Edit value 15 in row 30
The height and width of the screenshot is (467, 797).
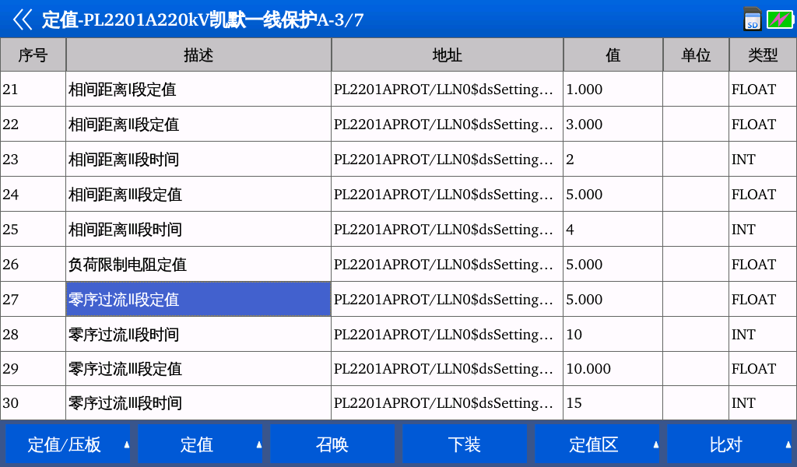613,403
